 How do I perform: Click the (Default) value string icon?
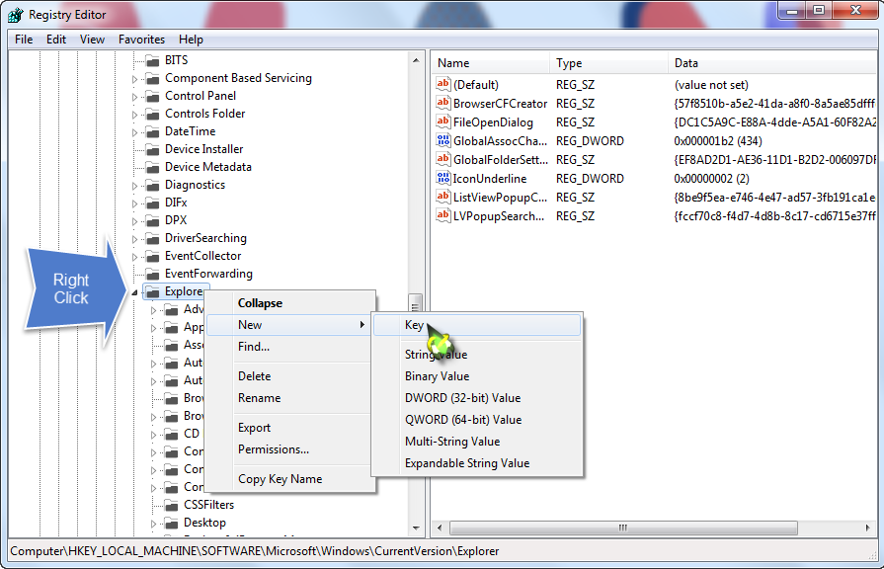tap(443, 84)
